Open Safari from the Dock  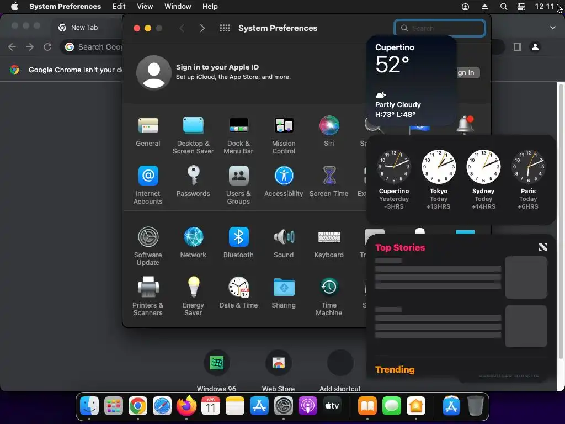[162, 406]
